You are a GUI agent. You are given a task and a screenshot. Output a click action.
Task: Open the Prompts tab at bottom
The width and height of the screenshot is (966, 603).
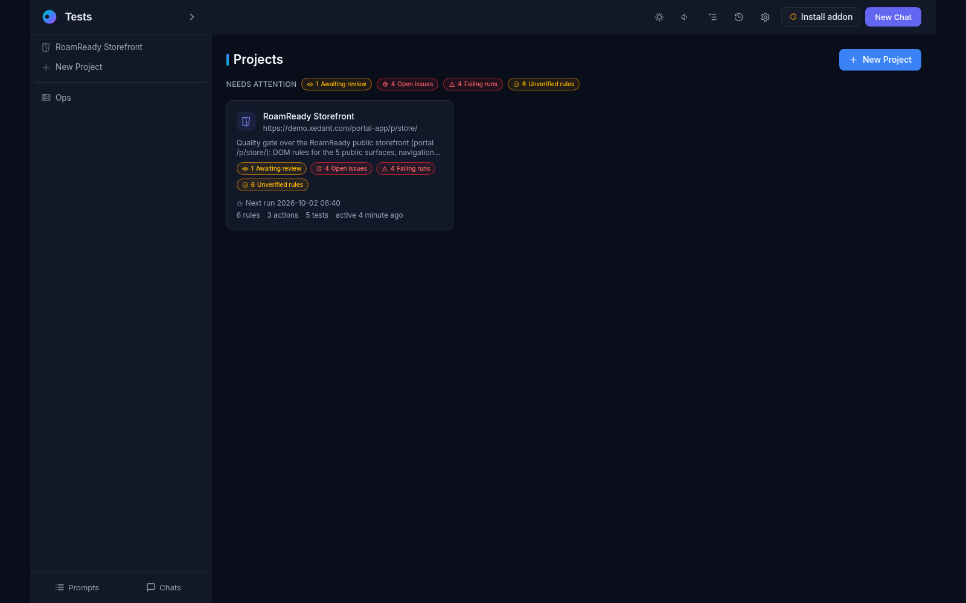pos(77,587)
